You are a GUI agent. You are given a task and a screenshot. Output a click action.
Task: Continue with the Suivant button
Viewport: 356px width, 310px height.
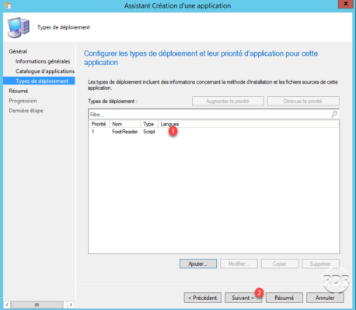click(x=243, y=298)
